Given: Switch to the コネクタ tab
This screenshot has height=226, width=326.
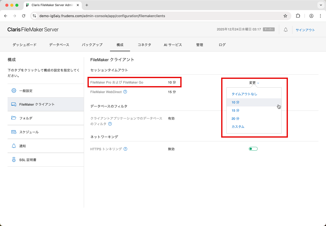Looking at the screenshot, I should point(144,45).
